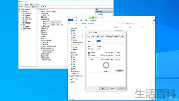Select 3D 对象 in Explorer sidebar
179x101 pixels.
pyautogui.click(x=75, y=55)
